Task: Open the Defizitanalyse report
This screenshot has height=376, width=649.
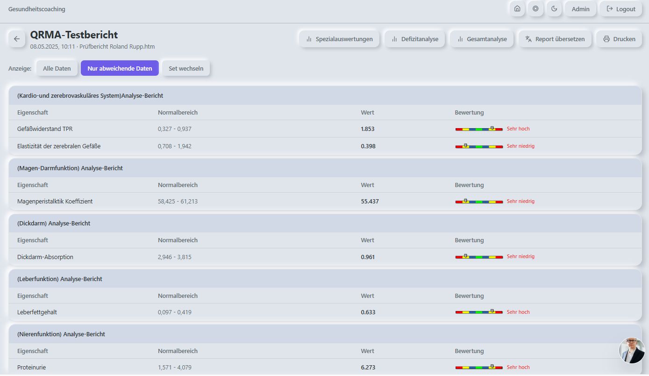Action: (415, 39)
